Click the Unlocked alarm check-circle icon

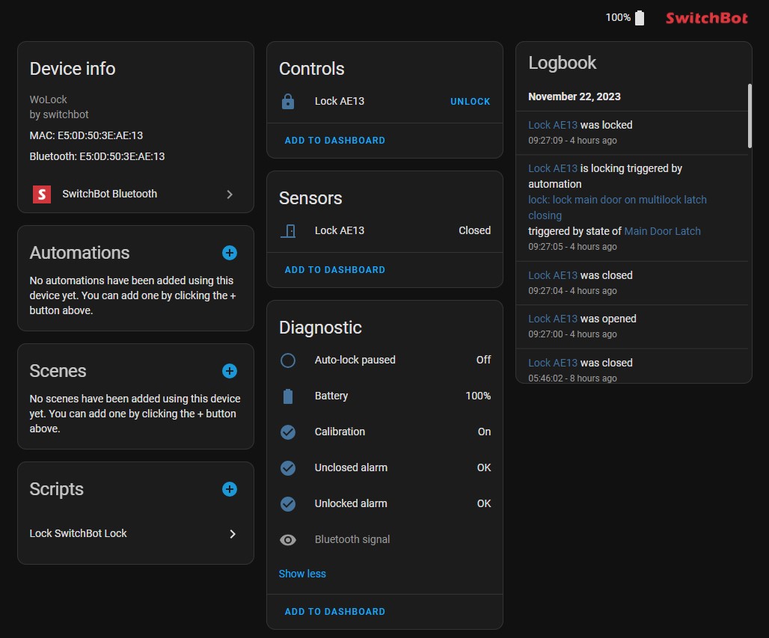click(288, 503)
